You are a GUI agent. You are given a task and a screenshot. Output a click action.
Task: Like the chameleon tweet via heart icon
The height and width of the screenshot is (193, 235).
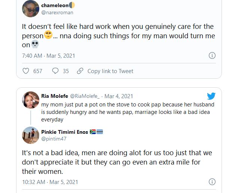click(x=26, y=71)
